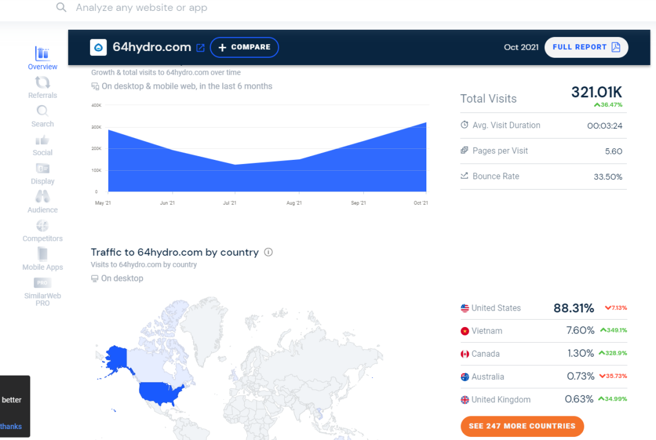656x440 pixels.
Task: Click See 247 More Countries button
Action: [522, 426]
